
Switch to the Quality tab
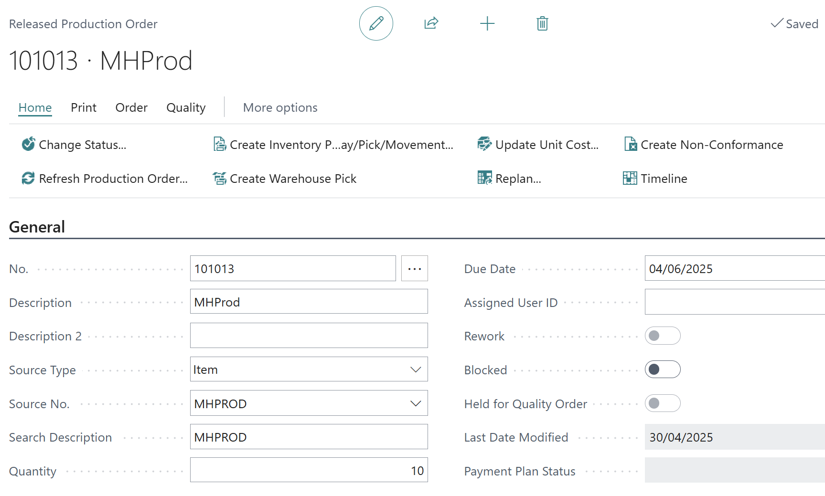(x=186, y=108)
